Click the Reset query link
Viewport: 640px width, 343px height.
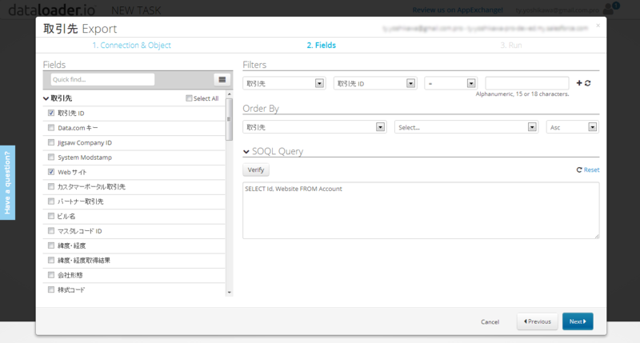(588, 170)
